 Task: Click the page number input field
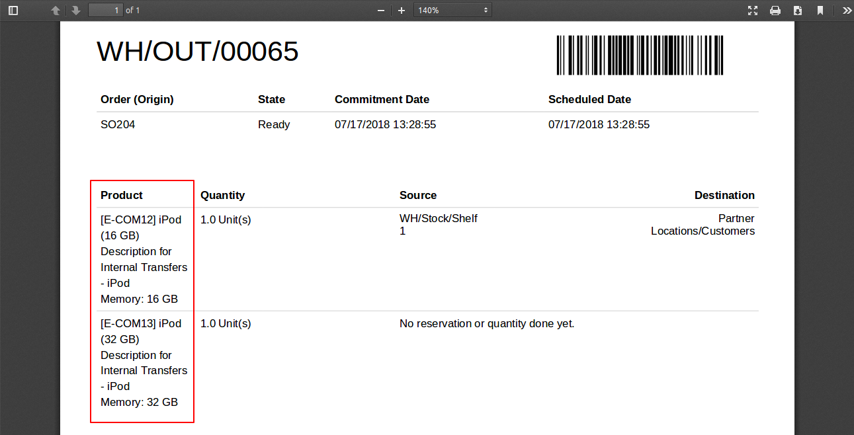pos(106,10)
